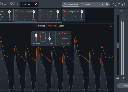Screen dimensions: 128x92
Task: Launch the Track Assistant button
Action: point(71,4)
